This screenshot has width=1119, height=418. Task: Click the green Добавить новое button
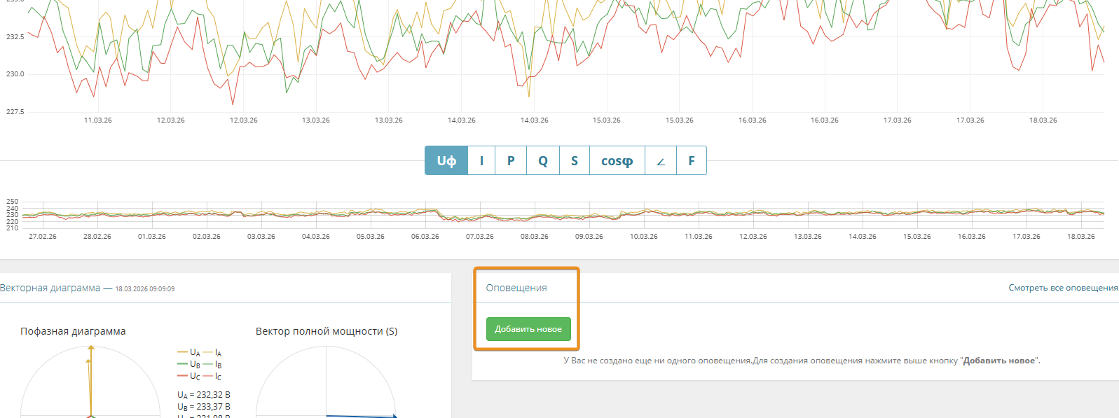pyautogui.click(x=528, y=329)
